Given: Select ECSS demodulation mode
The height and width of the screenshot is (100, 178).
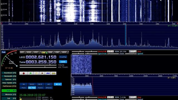Looking at the screenshot, I should pyautogui.click(x=30, y=52).
